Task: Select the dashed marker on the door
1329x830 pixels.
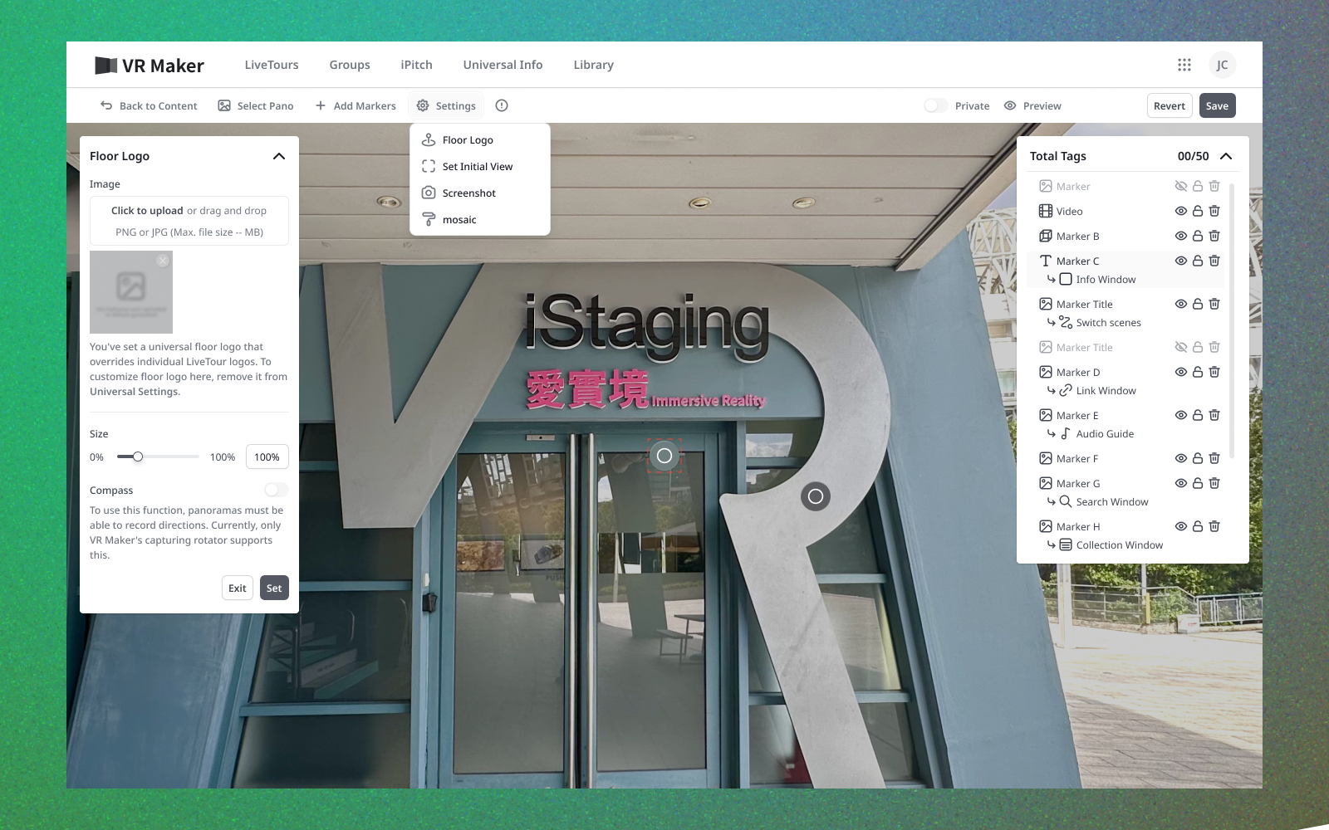Action: coord(664,456)
